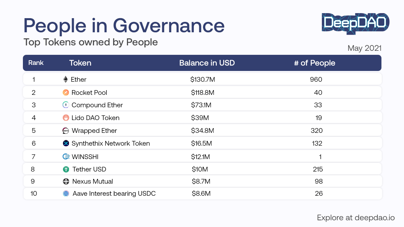
Task: Click the 132 people count for Synthethix
Action: tap(317, 144)
